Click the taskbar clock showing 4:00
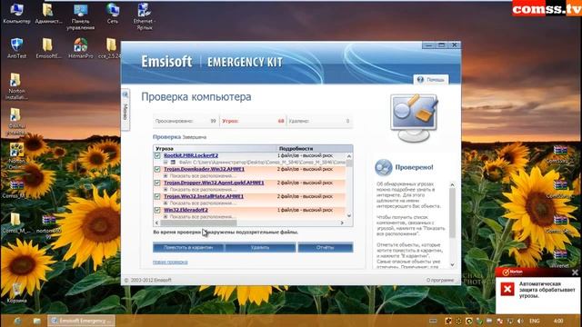The height and width of the screenshot is (327, 582). pyautogui.click(x=558, y=321)
